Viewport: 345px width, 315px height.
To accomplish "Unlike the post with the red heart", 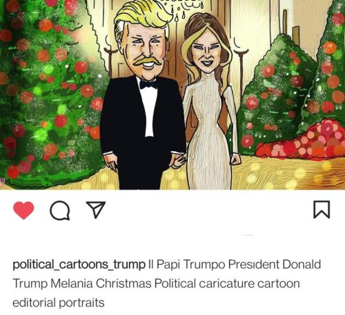I will pyautogui.click(x=23, y=210).
